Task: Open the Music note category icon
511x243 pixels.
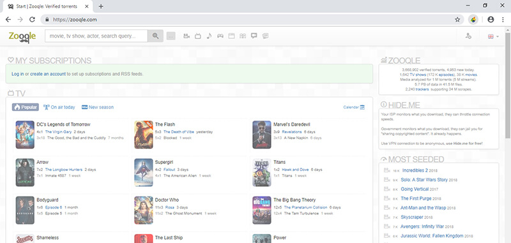Action: [209, 36]
